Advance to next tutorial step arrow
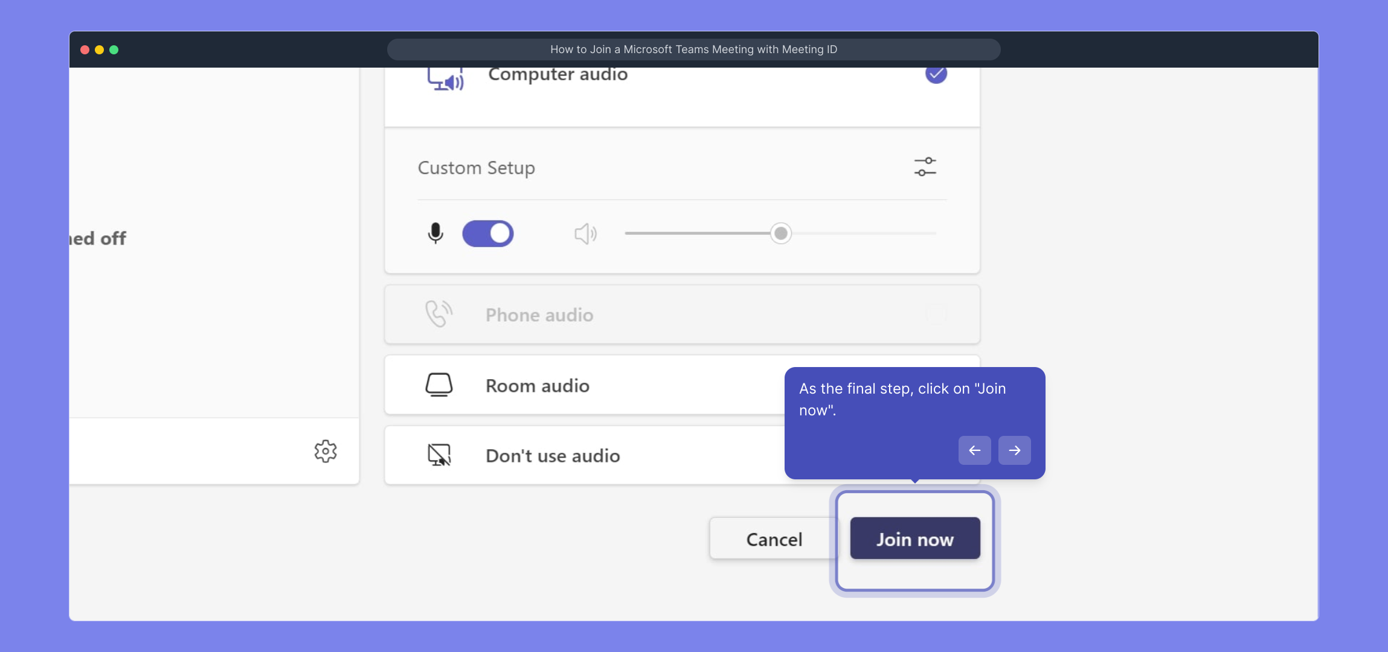The width and height of the screenshot is (1388, 652). pyautogui.click(x=1014, y=450)
